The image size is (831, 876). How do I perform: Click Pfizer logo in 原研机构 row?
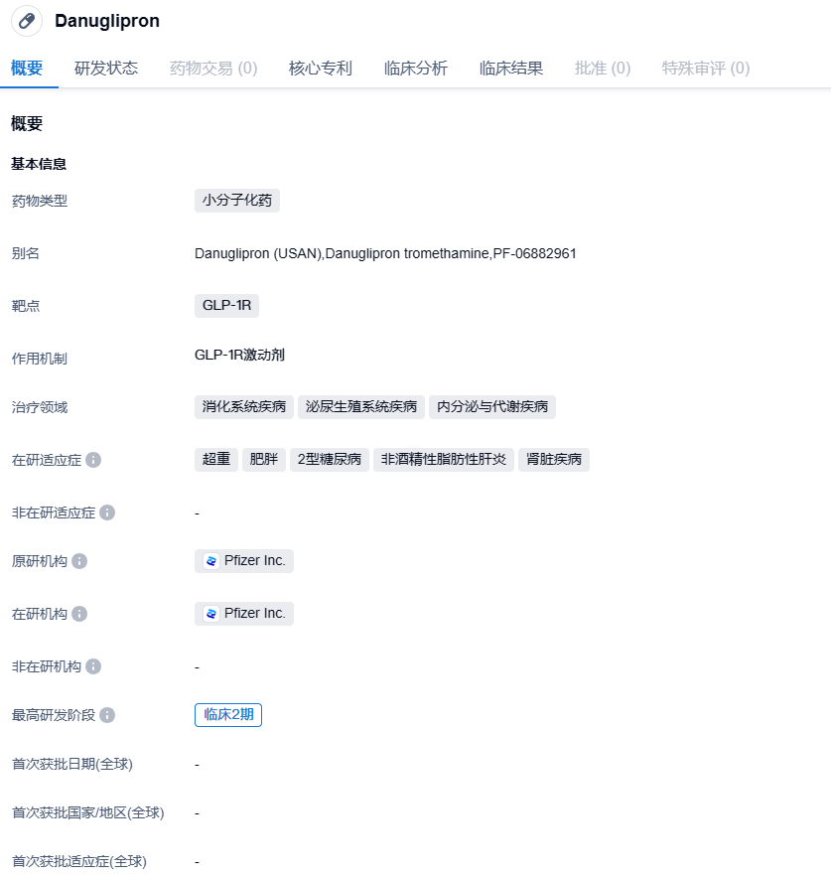pyautogui.click(x=211, y=561)
